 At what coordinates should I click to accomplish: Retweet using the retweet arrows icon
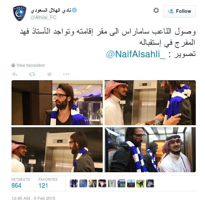[x=32, y=74]
